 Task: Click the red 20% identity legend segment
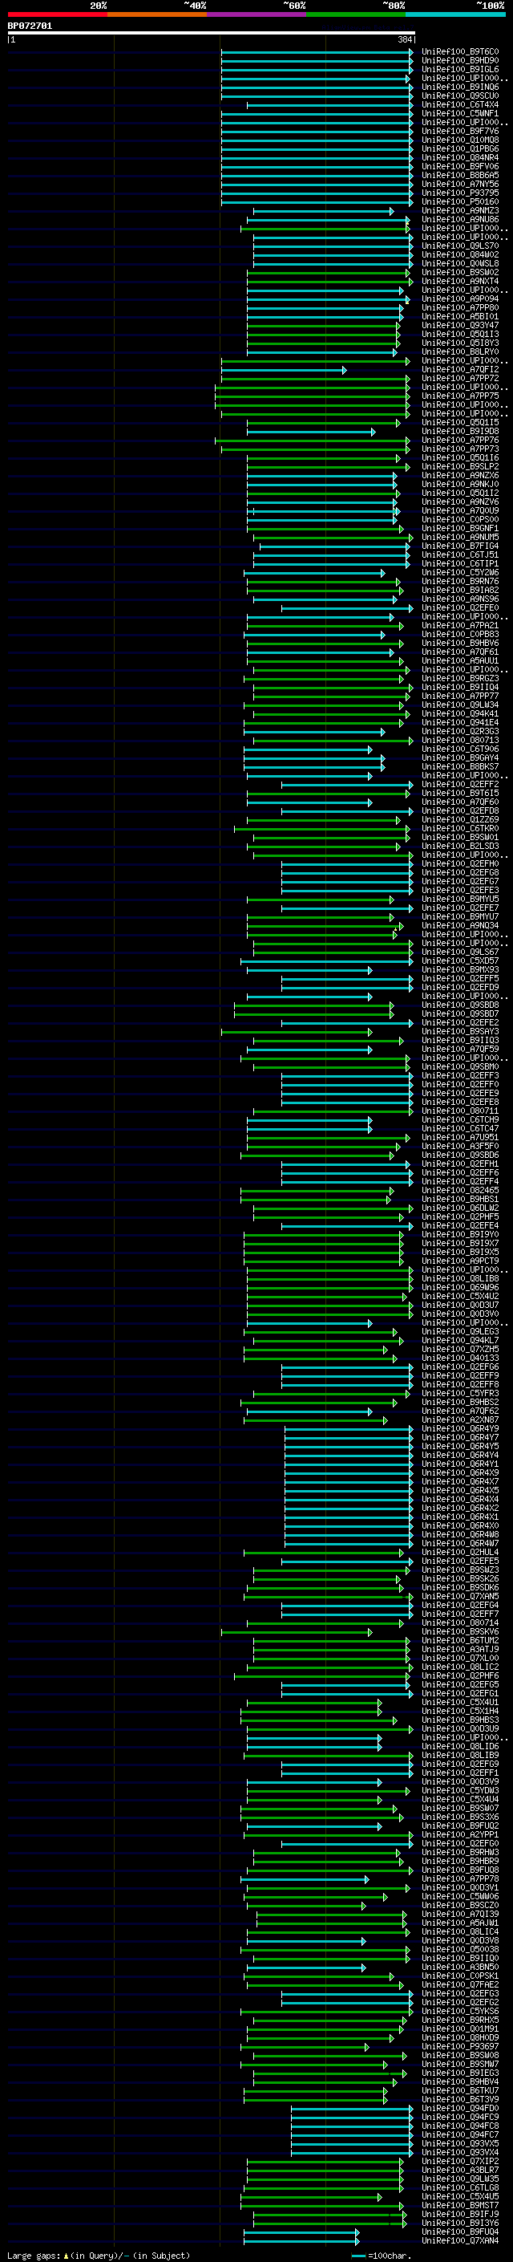click(x=57, y=14)
